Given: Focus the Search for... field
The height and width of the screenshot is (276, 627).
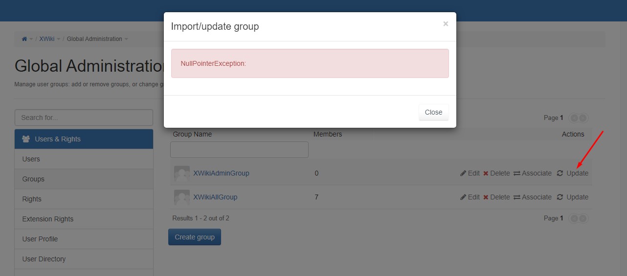Looking at the screenshot, I should pyautogui.click(x=84, y=118).
